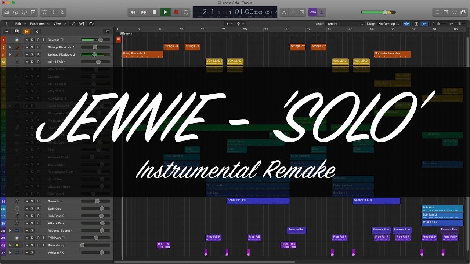Click the red Record button
The width and height of the screenshot is (470, 264).
[x=176, y=12]
